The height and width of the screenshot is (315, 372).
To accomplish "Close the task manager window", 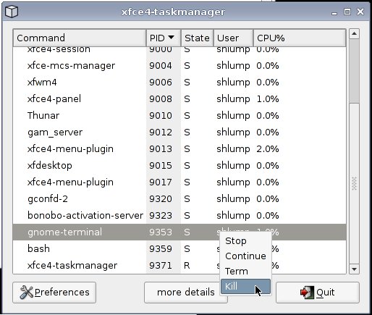I will tap(360, 12).
